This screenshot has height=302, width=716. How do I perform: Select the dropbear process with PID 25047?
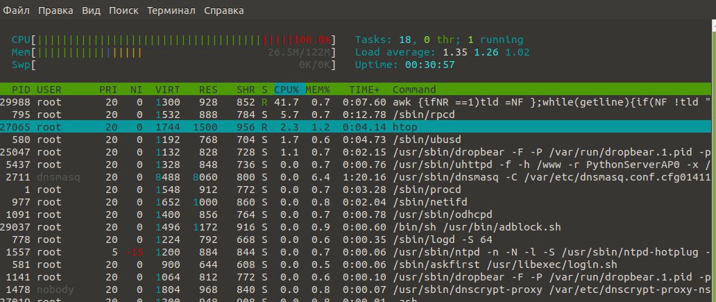[x=356, y=151]
